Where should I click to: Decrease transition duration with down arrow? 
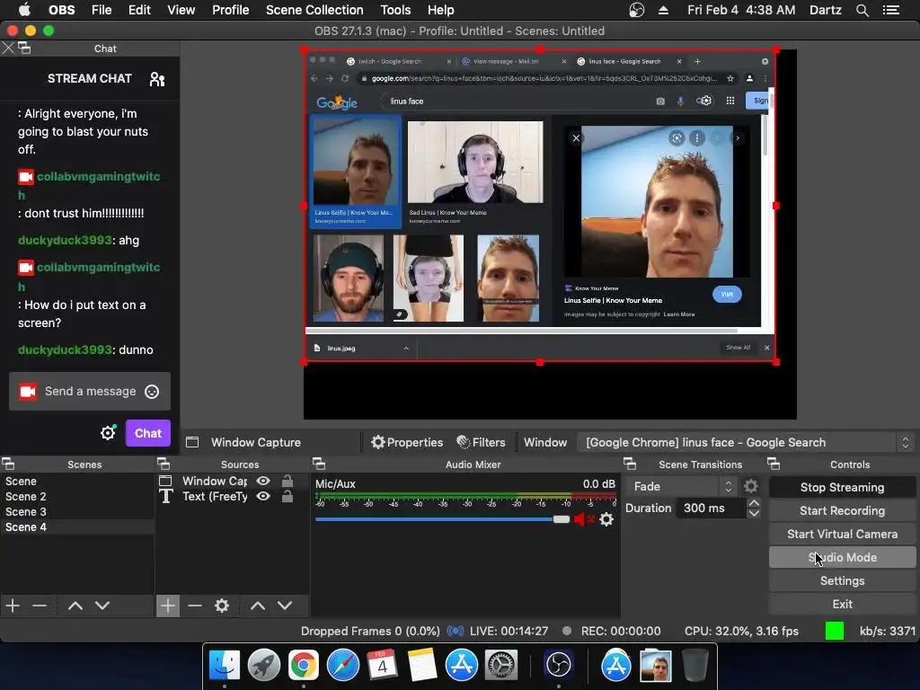[x=754, y=513]
